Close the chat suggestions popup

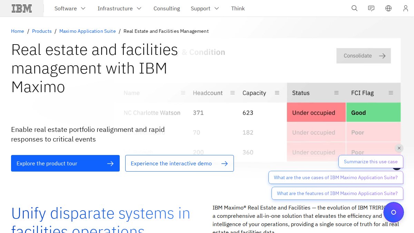coord(399,148)
